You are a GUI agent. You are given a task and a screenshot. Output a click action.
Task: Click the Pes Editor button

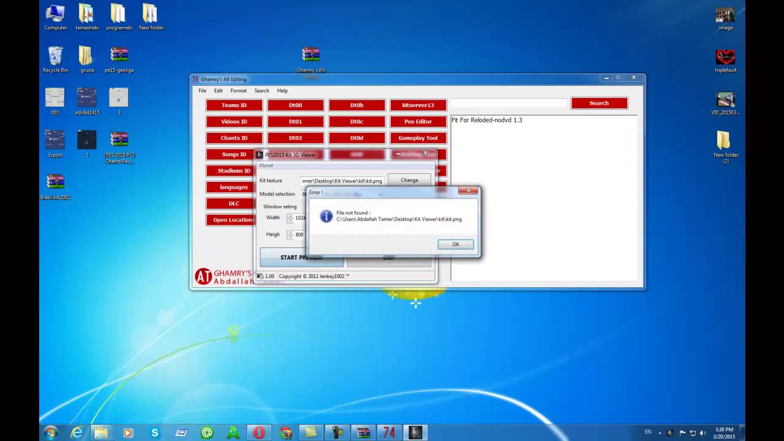[418, 121]
